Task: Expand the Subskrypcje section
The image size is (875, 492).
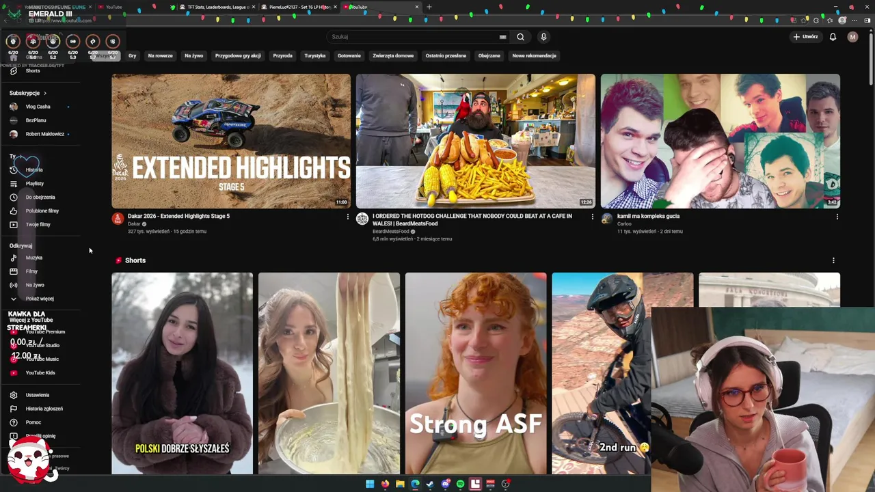Action: [x=28, y=93]
